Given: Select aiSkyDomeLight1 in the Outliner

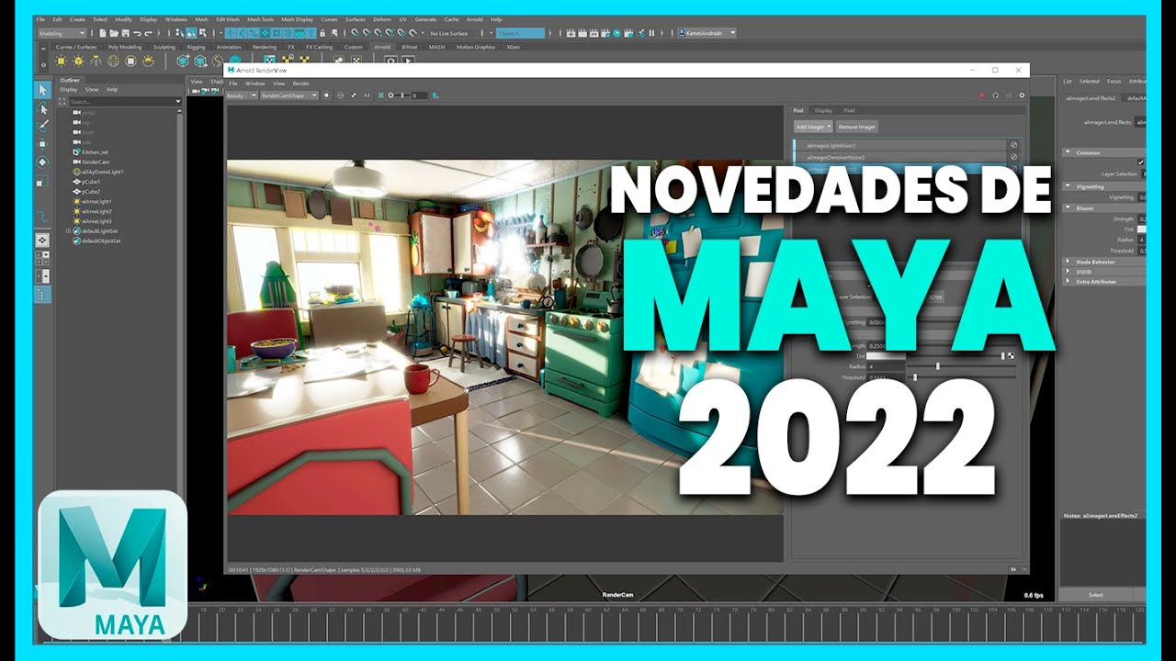Looking at the screenshot, I should point(102,172).
